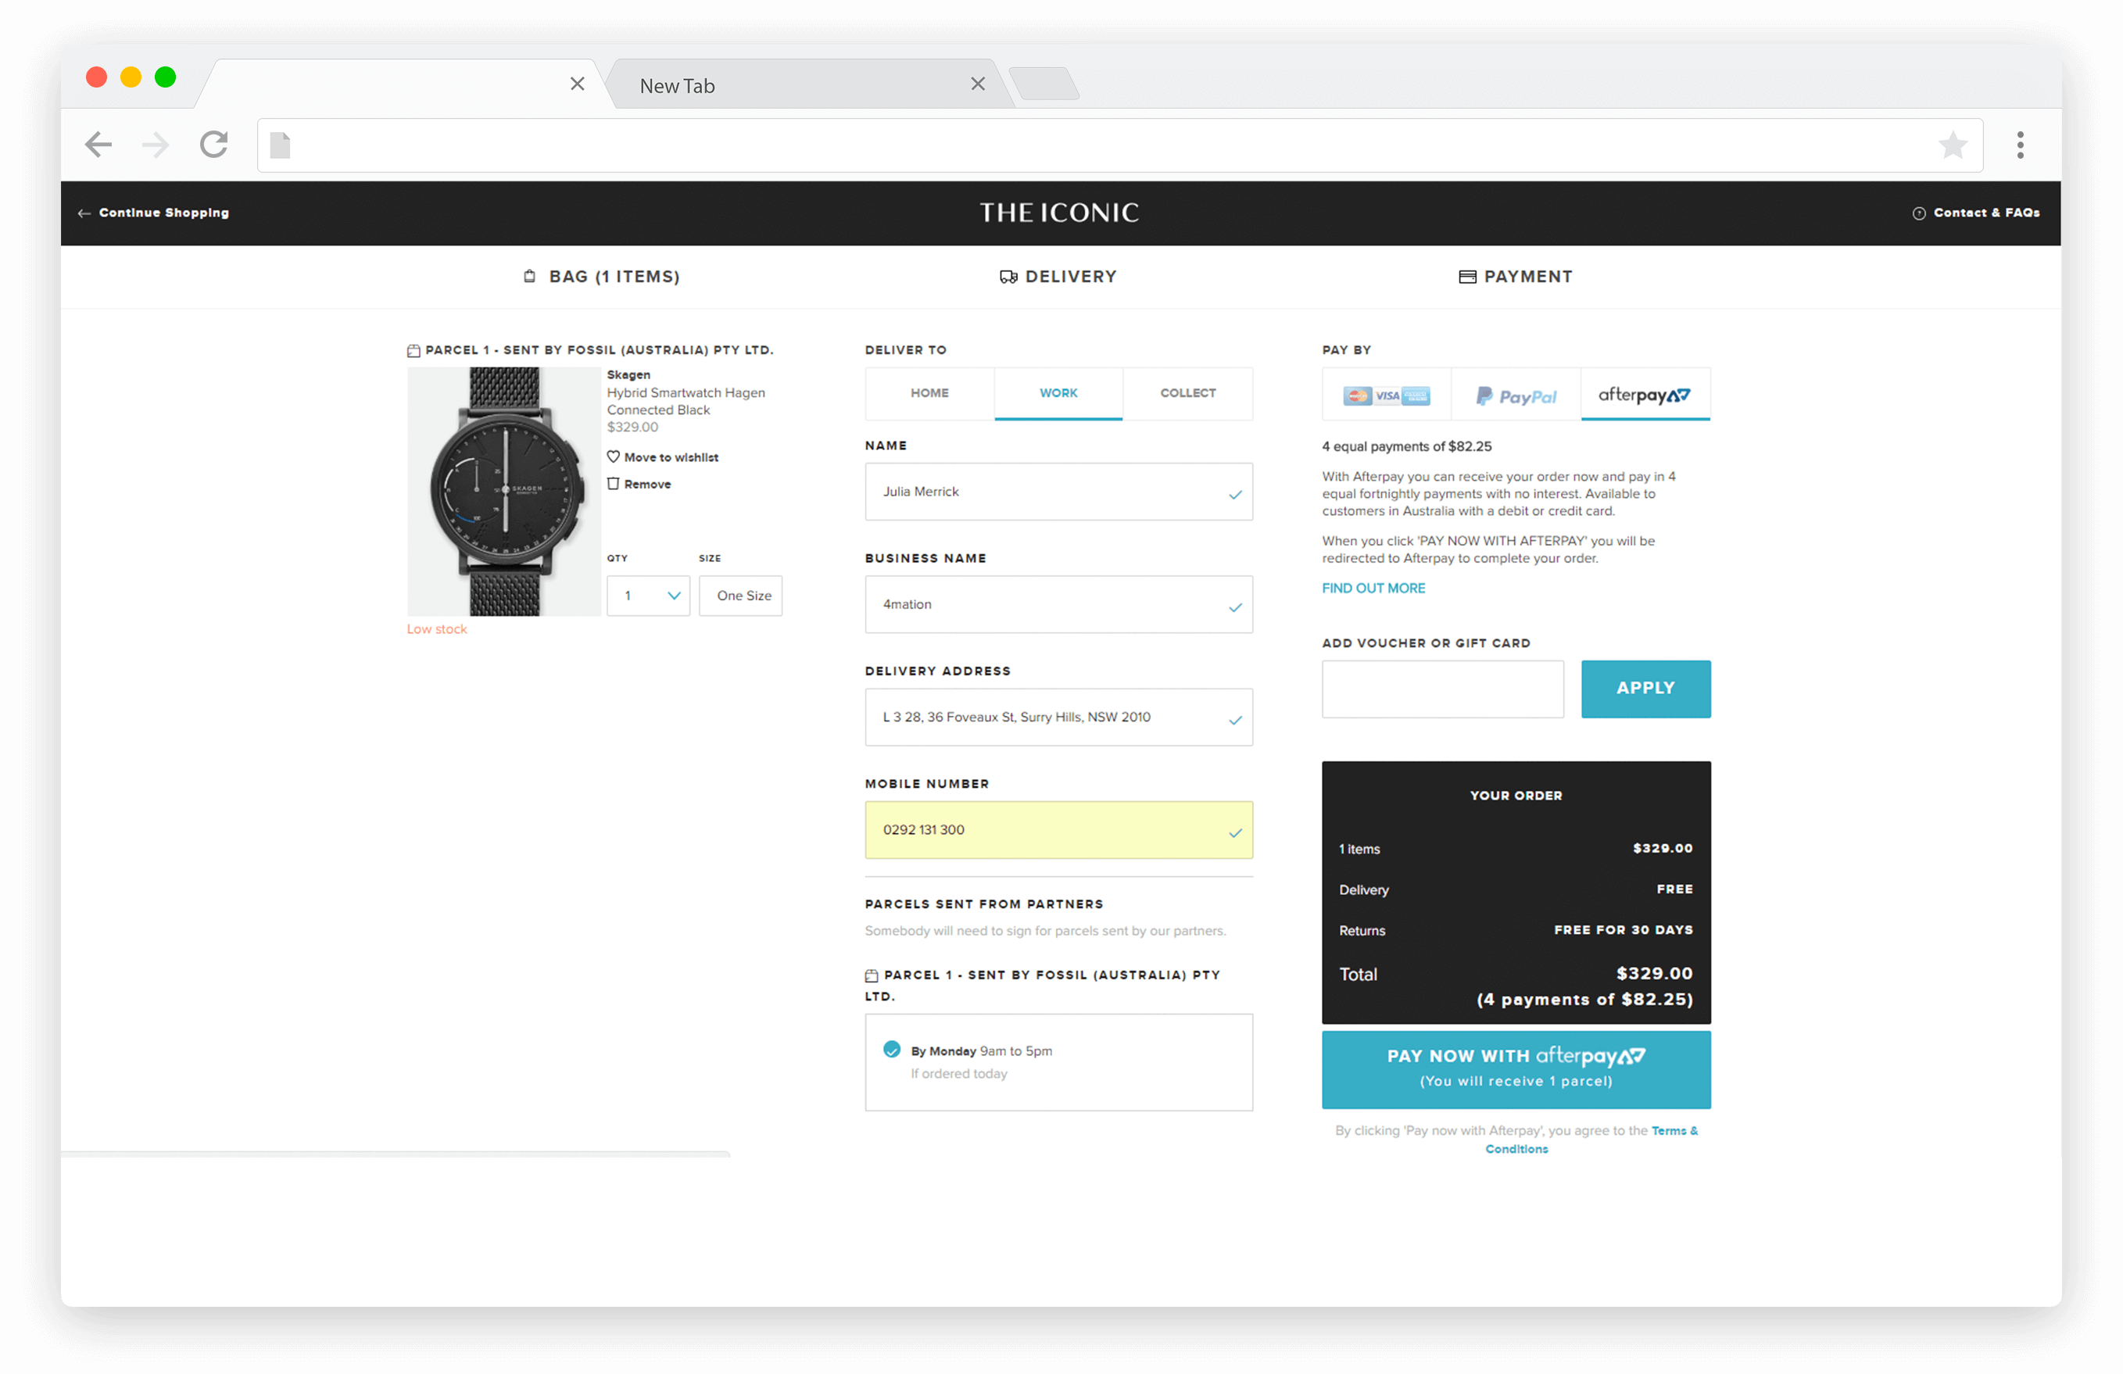
Task: Click Pay Now with Afterpay button
Action: pos(1516,1070)
